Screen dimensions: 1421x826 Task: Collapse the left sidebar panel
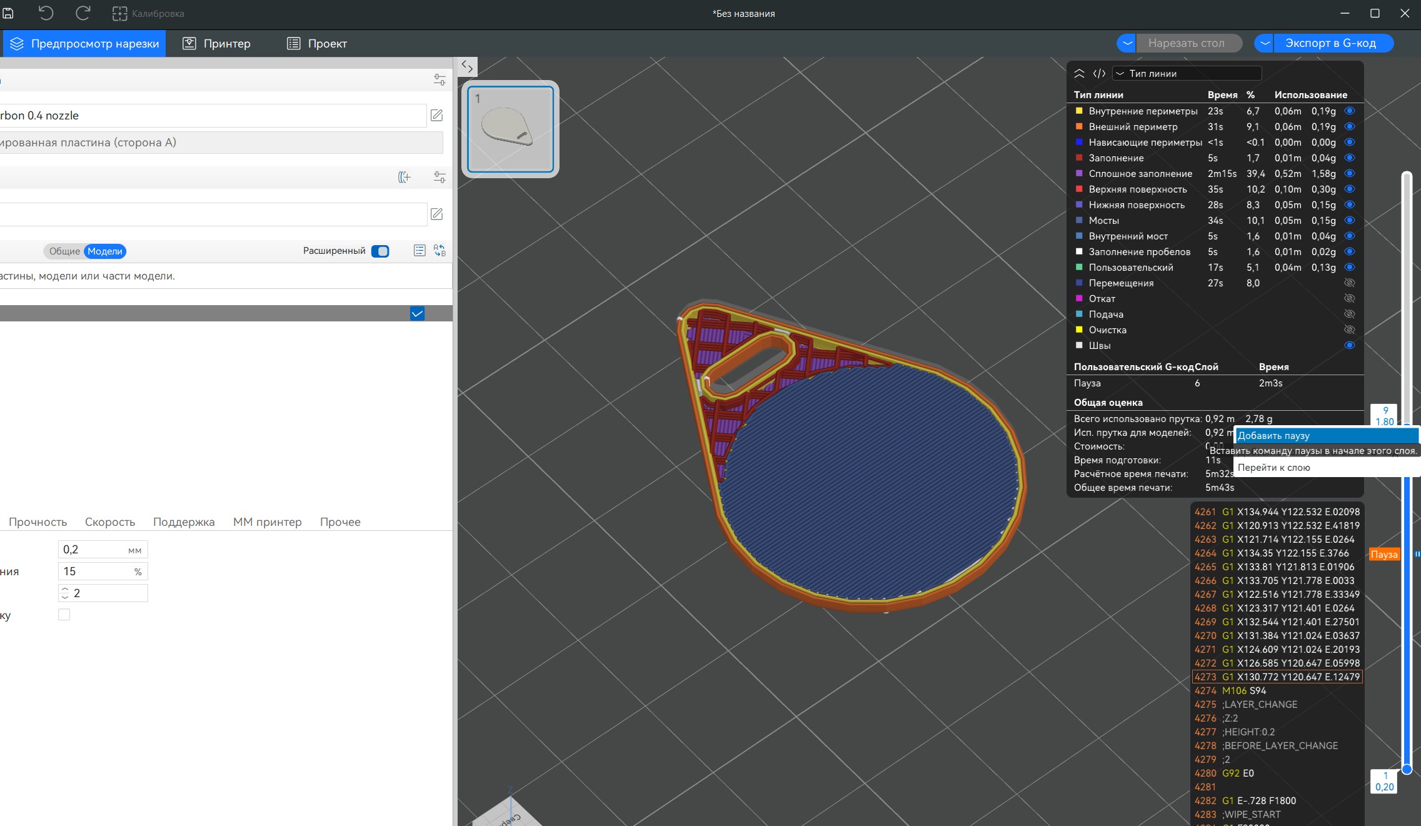pos(467,66)
